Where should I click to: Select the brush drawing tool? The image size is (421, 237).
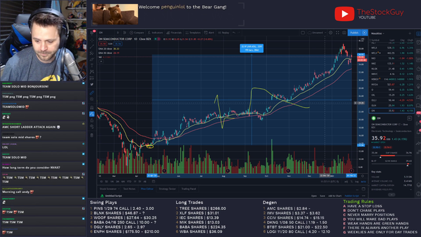[92, 59]
